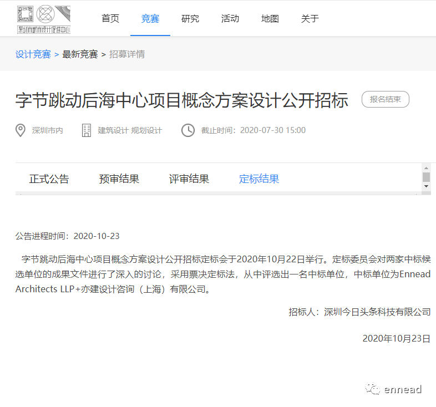436x407 pixels.
Task: Open the 首页 navigation item
Action: click(110, 18)
